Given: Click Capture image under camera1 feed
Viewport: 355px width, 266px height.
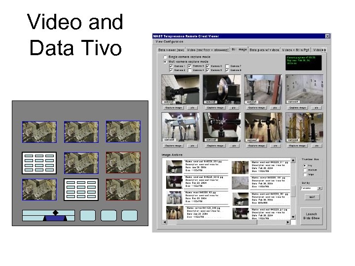Looking at the screenshot, I should click(x=174, y=108).
